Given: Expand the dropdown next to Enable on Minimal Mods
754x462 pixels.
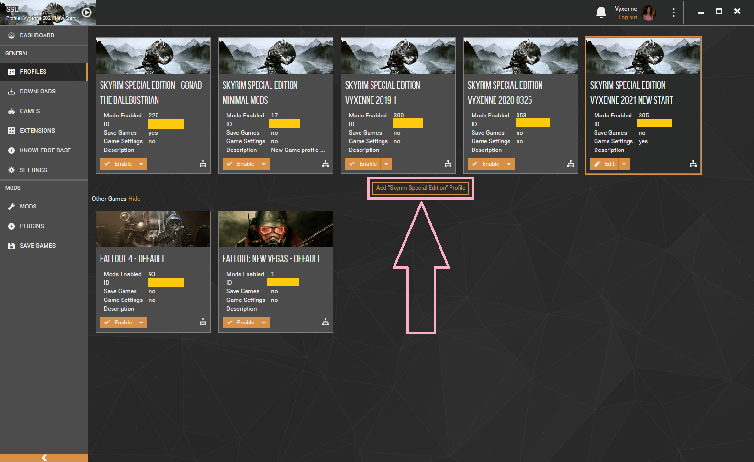Looking at the screenshot, I should 264,164.
